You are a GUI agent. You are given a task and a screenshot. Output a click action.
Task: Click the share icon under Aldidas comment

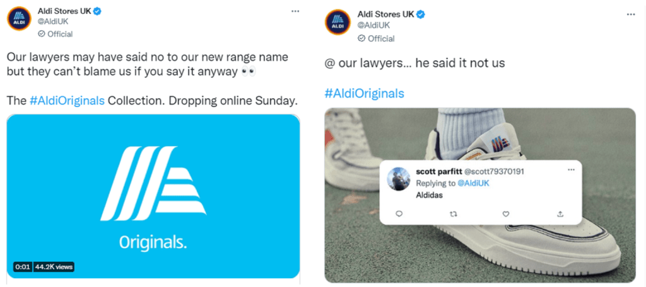[x=560, y=214]
